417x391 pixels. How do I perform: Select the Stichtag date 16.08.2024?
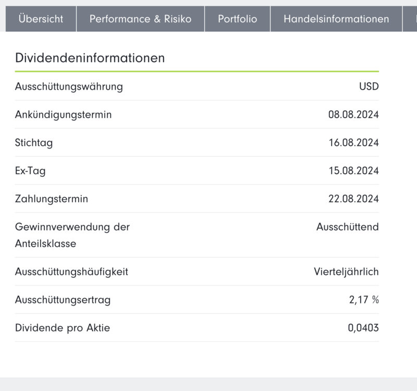(353, 143)
